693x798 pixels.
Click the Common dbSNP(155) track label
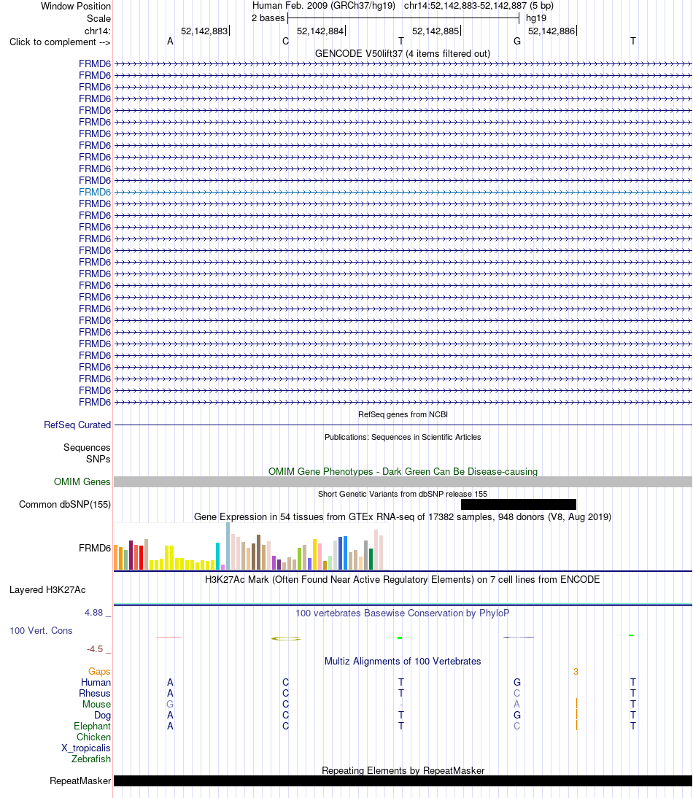point(65,504)
